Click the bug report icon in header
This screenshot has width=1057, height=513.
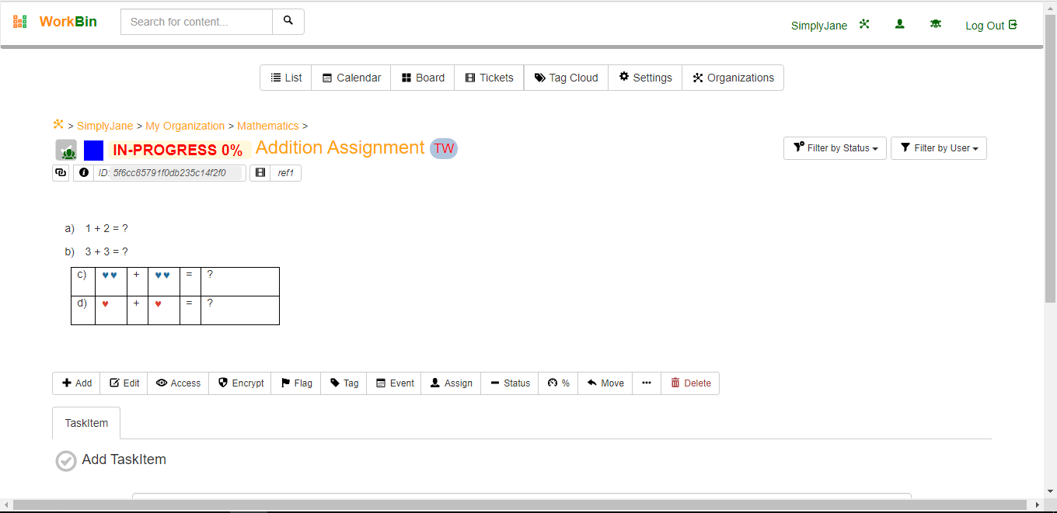coord(936,25)
